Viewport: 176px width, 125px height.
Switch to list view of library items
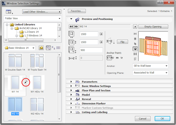pyautogui.click(x=59, y=48)
